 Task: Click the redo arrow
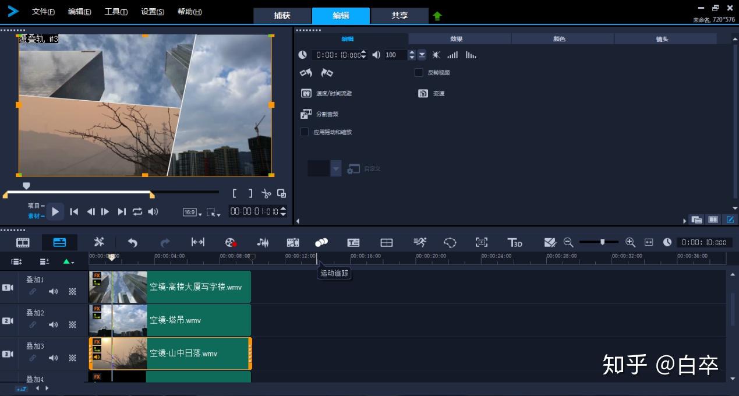point(165,242)
